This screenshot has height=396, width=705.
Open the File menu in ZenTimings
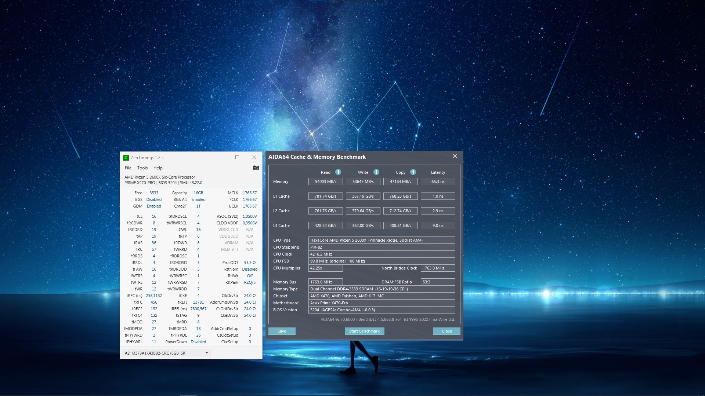128,168
